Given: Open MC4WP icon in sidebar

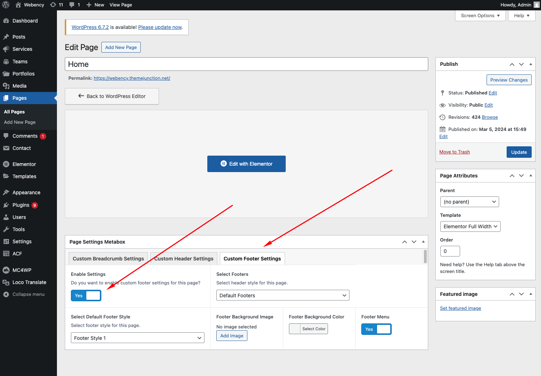Looking at the screenshot, I should click(6, 270).
